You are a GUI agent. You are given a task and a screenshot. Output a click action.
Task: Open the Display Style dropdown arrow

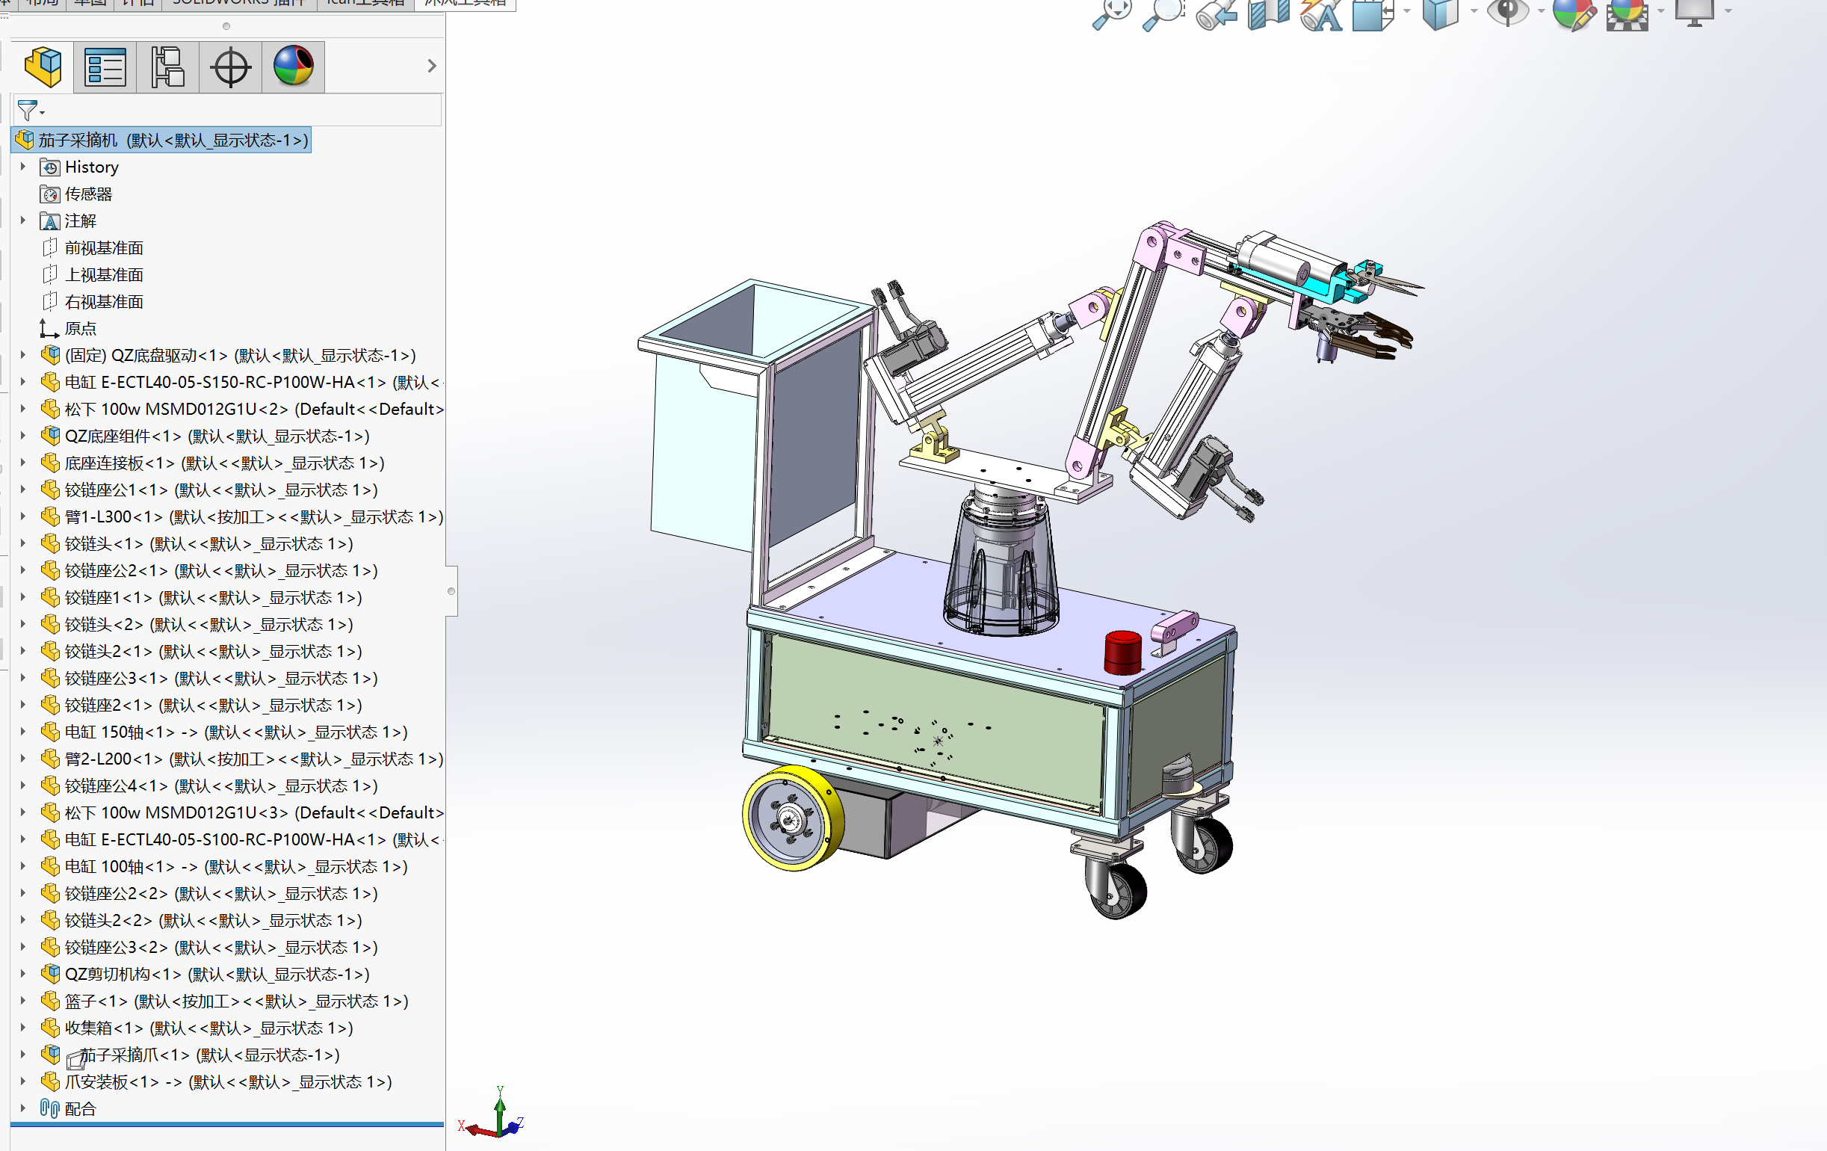click(1474, 11)
